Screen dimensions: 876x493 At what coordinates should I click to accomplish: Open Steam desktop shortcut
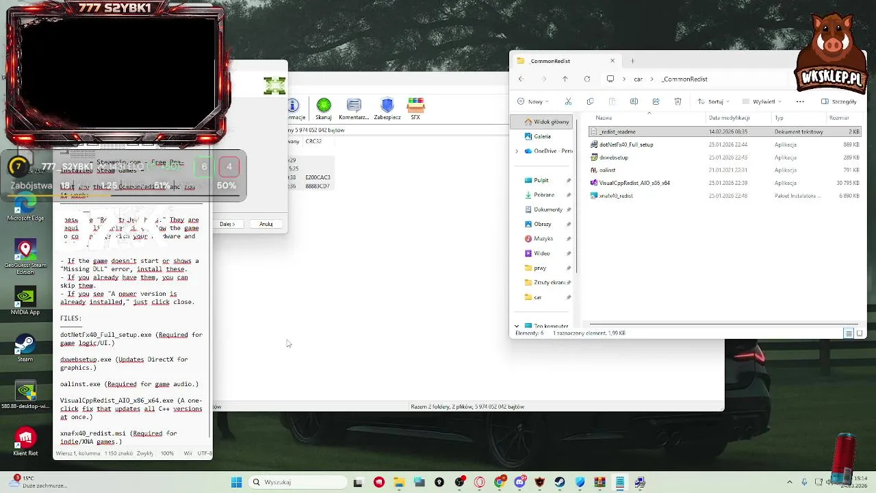pyautogui.click(x=25, y=349)
